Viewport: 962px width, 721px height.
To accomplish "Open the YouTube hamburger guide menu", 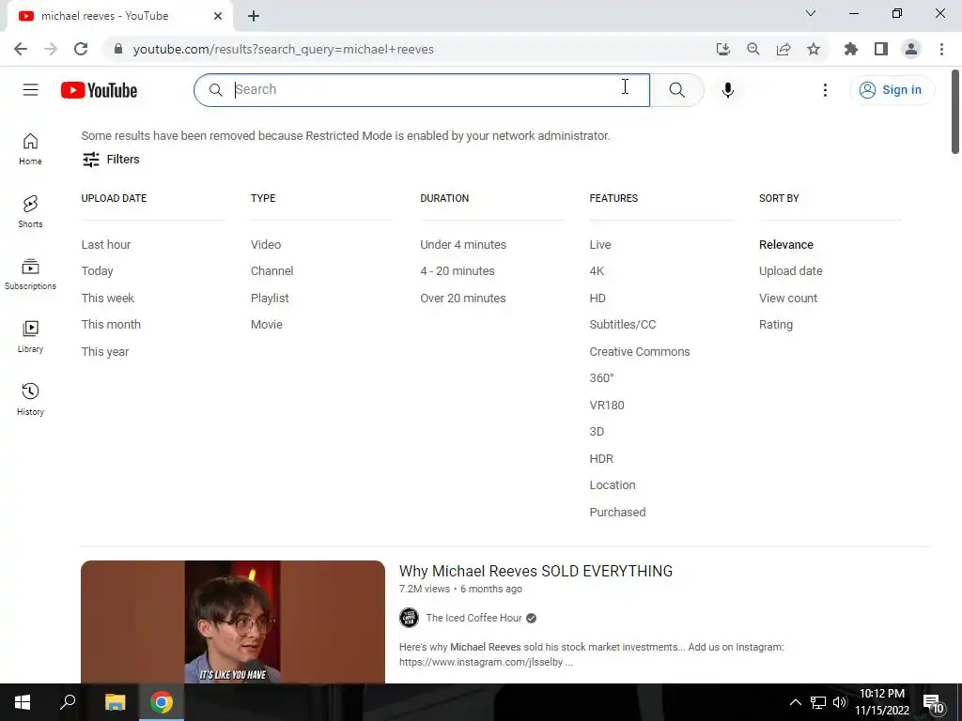I will click(31, 90).
